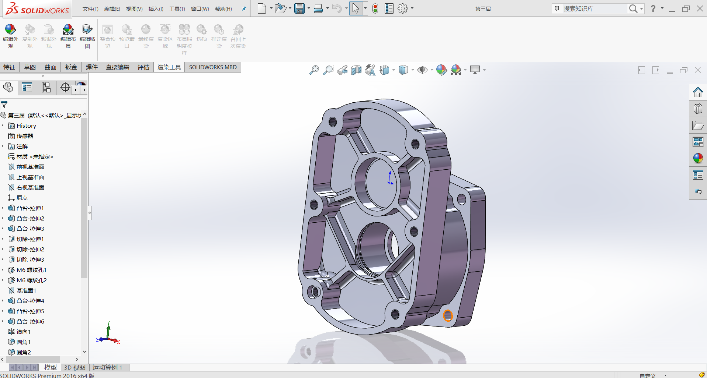Open Appearances, Scenes and Decals task pane icon
707x378 pixels.
[x=698, y=158]
